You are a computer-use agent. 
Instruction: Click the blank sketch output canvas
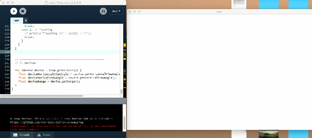(219, 71)
